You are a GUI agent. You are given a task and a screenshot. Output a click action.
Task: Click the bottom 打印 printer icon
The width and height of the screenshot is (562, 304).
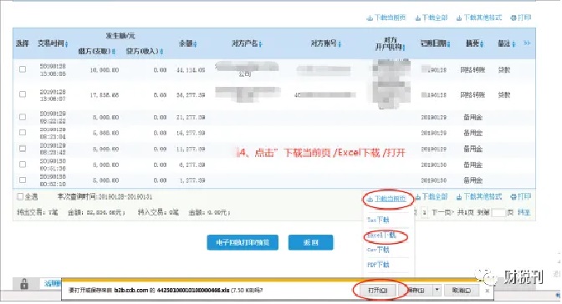[x=513, y=196]
